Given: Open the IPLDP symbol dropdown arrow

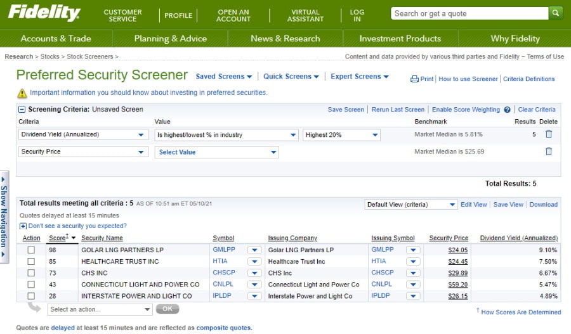Looking at the screenshot, I should point(254,296).
